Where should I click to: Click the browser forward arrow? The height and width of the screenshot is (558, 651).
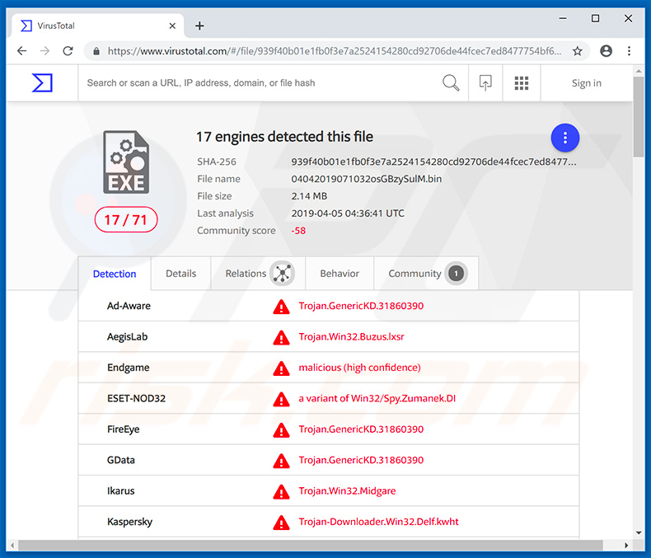pos(44,51)
